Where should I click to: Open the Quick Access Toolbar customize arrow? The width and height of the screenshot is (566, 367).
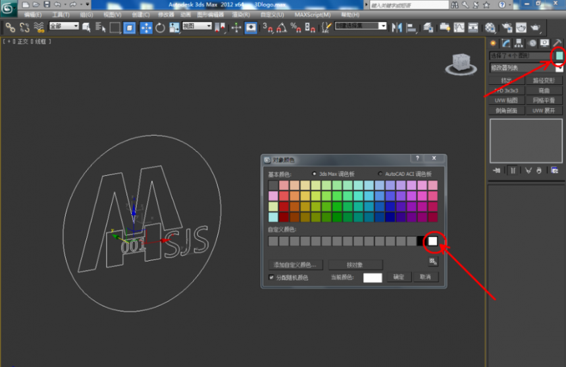[x=88, y=5]
